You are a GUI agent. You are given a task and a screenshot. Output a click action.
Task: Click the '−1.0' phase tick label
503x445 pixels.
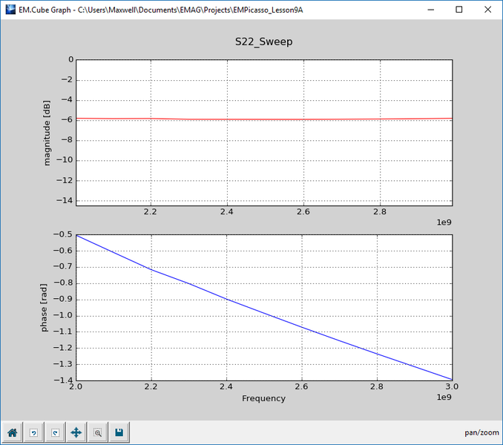[63, 315]
